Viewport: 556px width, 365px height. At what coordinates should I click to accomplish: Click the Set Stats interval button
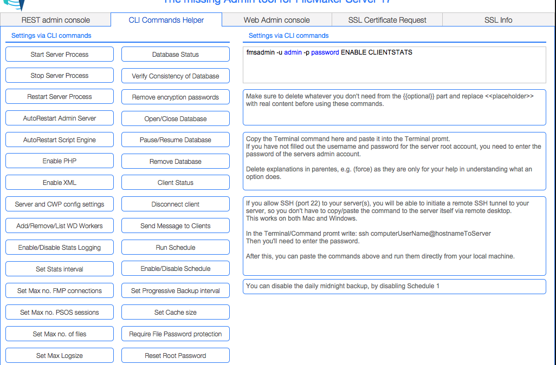tap(60, 269)
